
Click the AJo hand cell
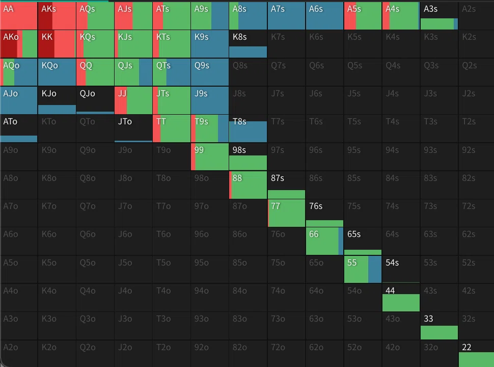pyautogui.click(x=18, y=100)
